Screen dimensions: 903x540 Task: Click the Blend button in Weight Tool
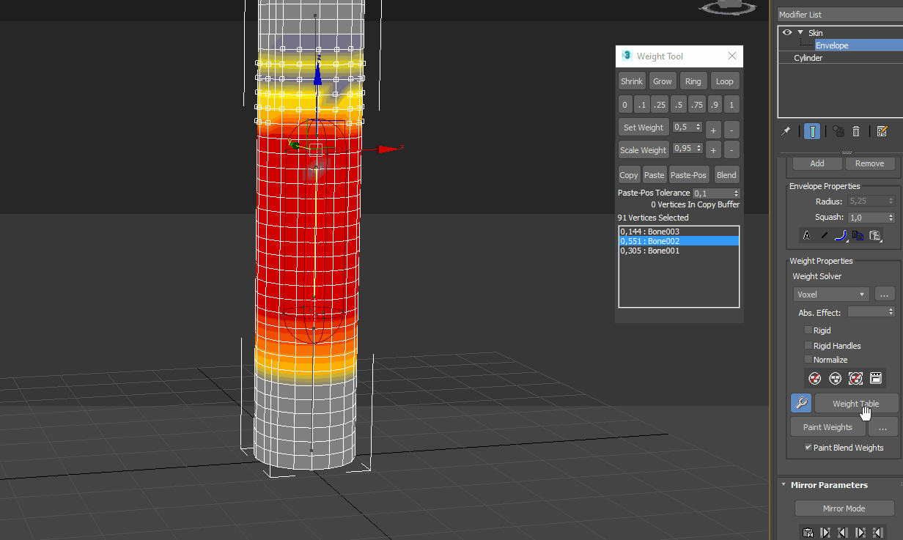click(726, 174)
